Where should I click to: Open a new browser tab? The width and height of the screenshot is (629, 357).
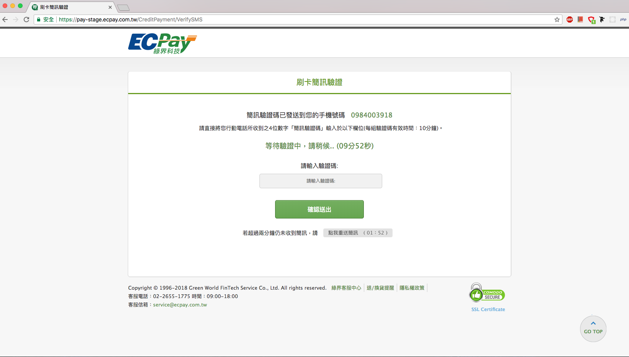(123, 8)
